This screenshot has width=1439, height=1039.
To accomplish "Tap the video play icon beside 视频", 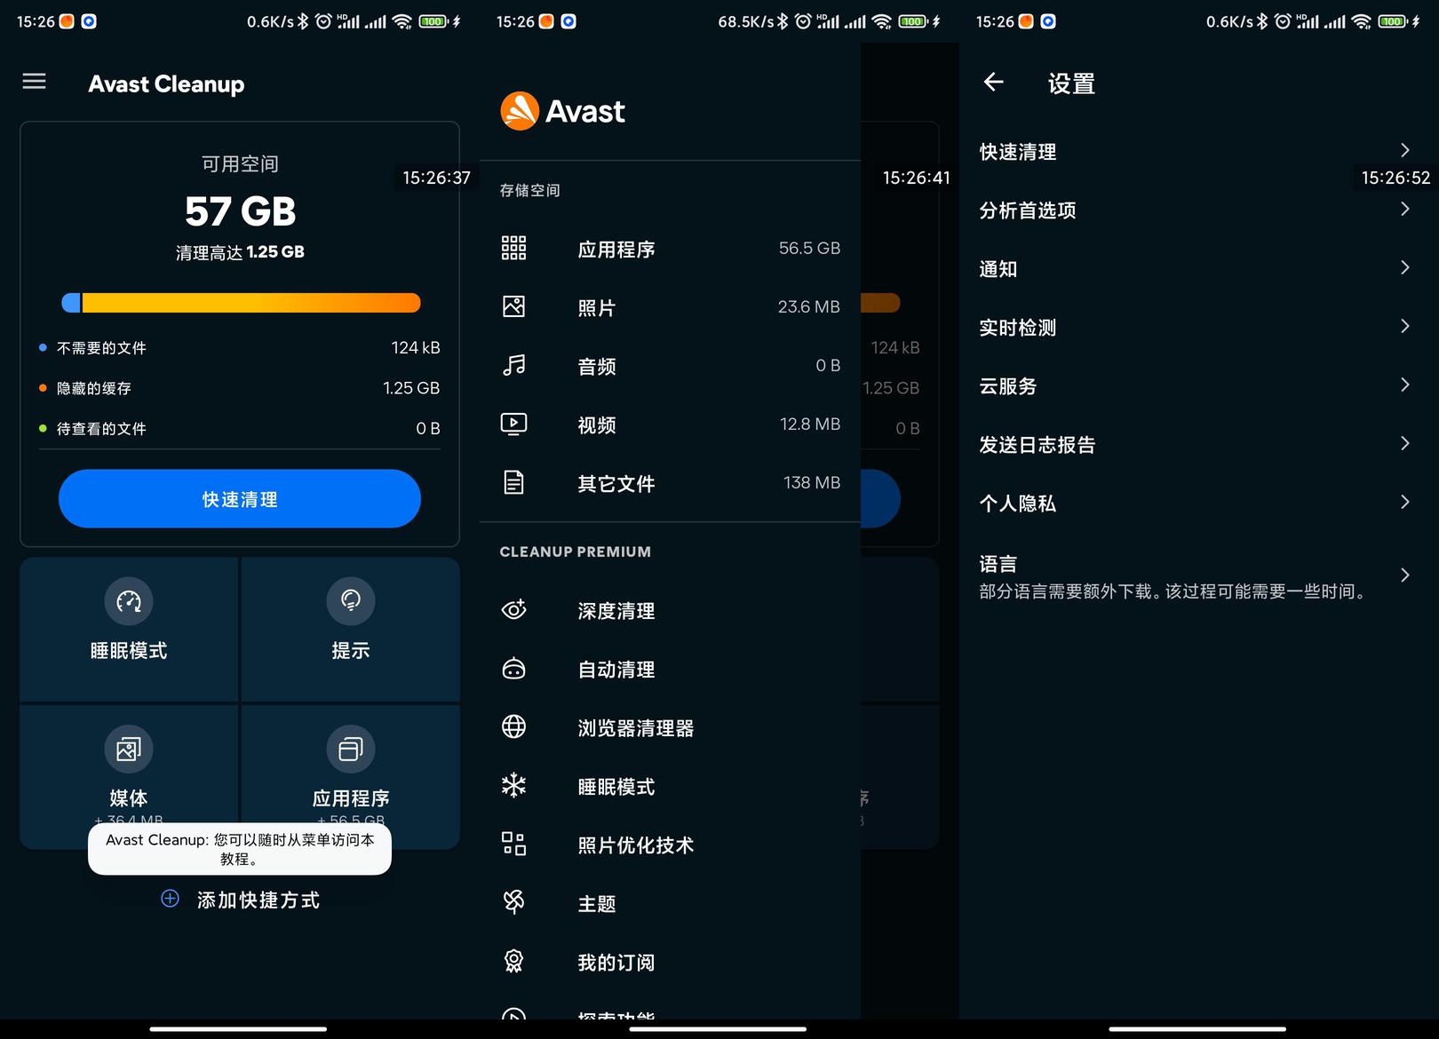I will tap(513, 424).
